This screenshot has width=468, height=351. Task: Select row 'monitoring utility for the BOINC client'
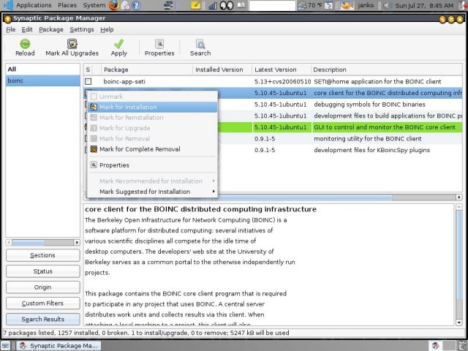click(368, 138)
